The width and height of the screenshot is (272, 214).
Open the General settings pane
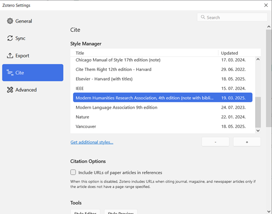click(33, 21)
